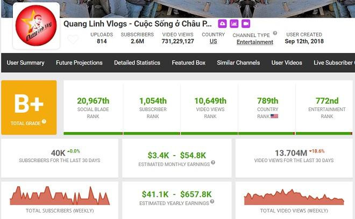
Task: Open the Future Projections tab
Action: pos(79,63)
